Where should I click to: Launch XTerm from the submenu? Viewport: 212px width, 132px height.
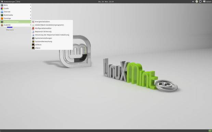(x=52, y=48)
